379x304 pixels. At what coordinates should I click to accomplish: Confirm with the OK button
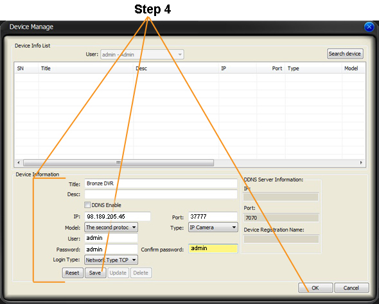click(x=315, y=288)
